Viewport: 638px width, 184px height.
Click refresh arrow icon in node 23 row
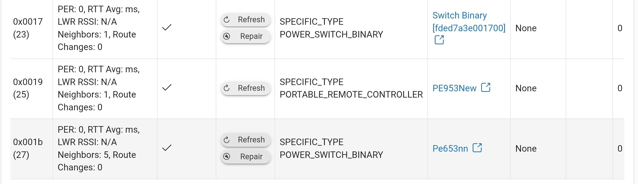click(x=227, y=20)
